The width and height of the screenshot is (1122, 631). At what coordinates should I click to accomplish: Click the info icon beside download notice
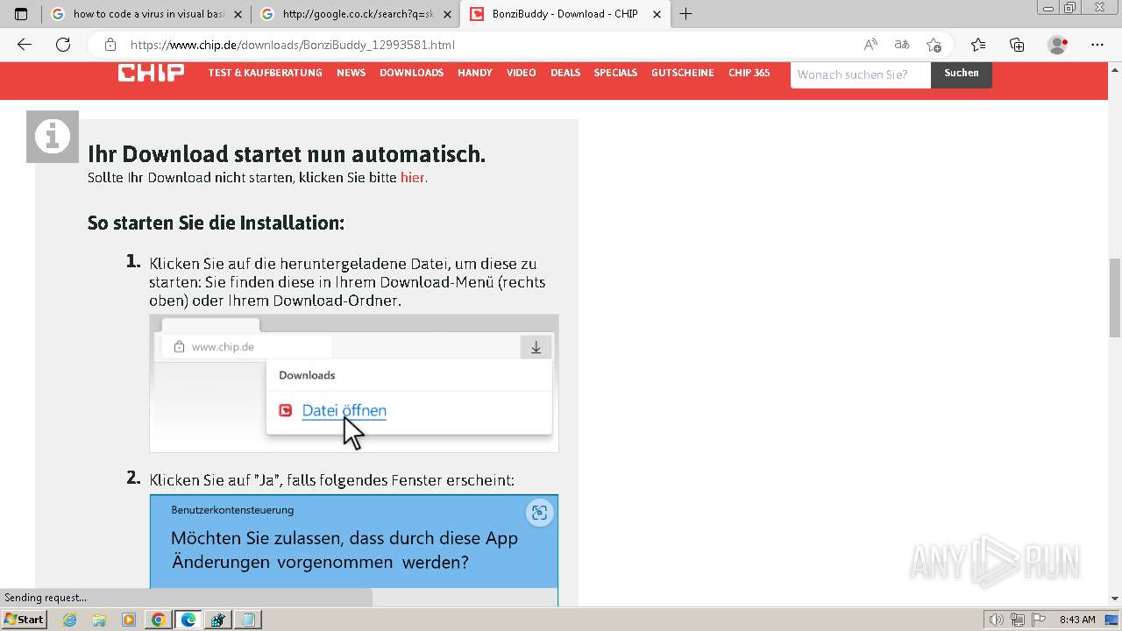tap(53, 137)
